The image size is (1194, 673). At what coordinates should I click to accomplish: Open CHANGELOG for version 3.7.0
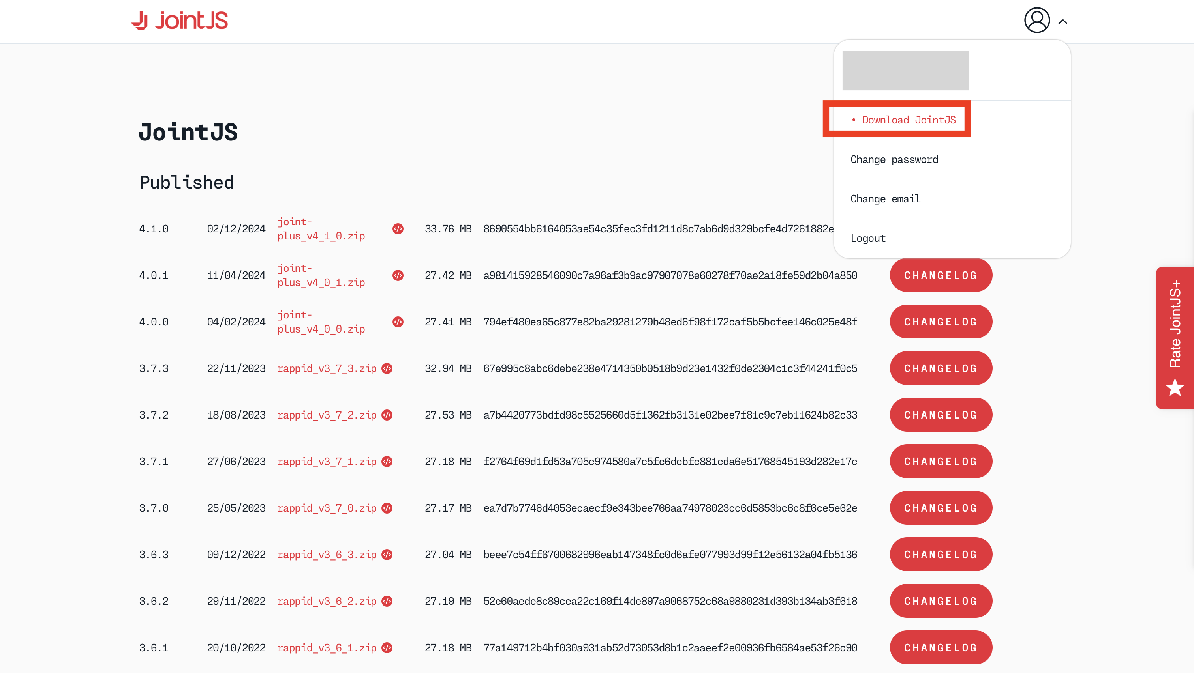[x=941, y=508]
